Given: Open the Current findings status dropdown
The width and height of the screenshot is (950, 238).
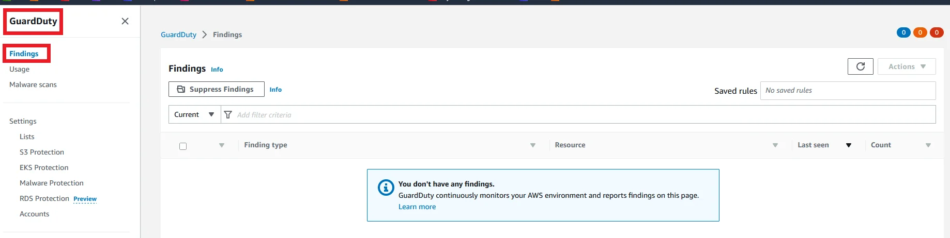Looking at the screenshot, I should tap(194, 114).
